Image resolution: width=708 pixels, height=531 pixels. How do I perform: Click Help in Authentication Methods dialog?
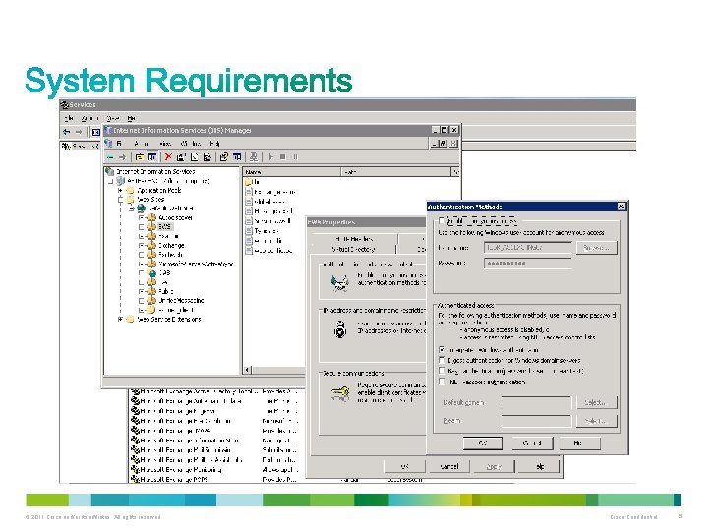point(580,443)
